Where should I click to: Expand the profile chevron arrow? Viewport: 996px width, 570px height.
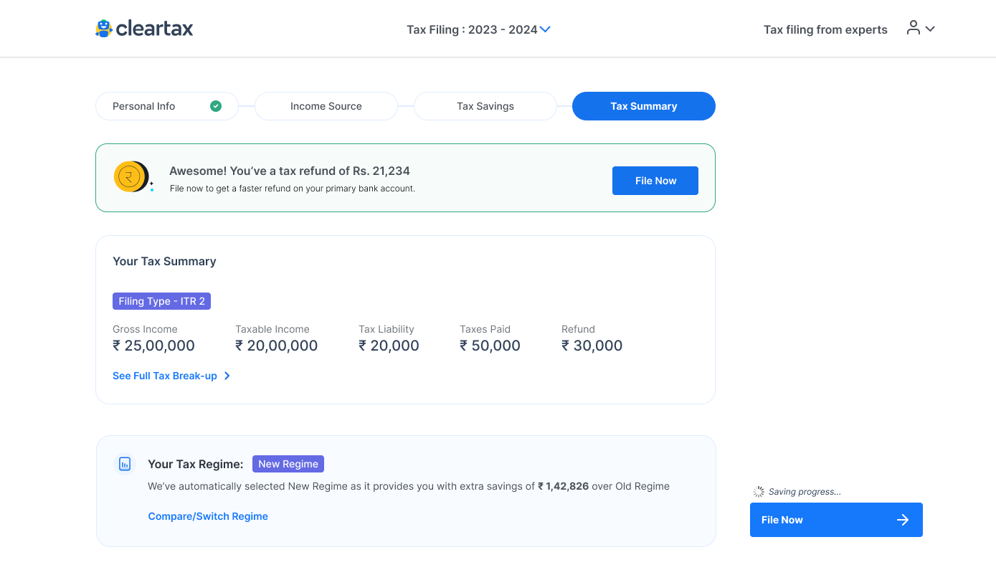(930, 29)
